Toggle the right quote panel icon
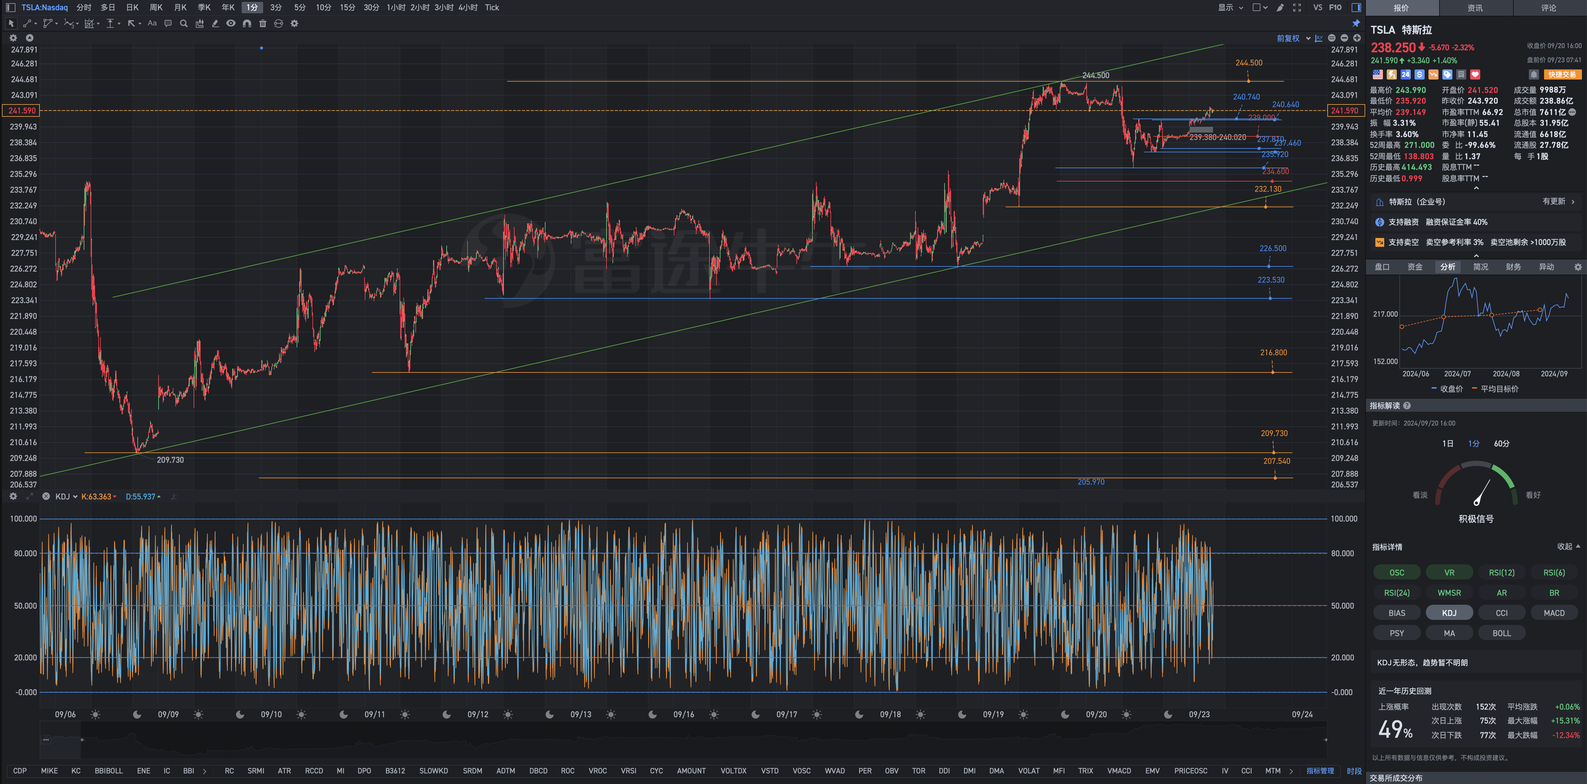1587x784 pixels. pos(1356,7)
